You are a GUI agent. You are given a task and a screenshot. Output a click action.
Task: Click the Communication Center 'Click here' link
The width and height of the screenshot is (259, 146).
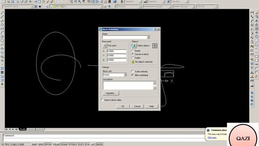[x=212, y=137]
